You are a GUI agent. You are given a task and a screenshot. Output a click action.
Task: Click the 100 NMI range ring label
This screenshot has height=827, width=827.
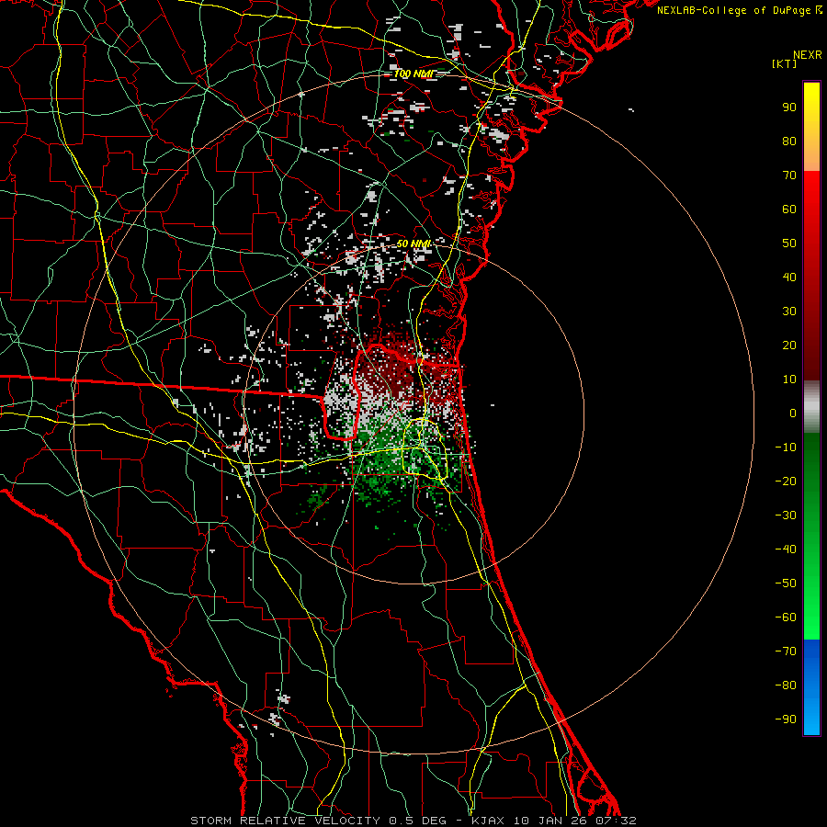414,74
